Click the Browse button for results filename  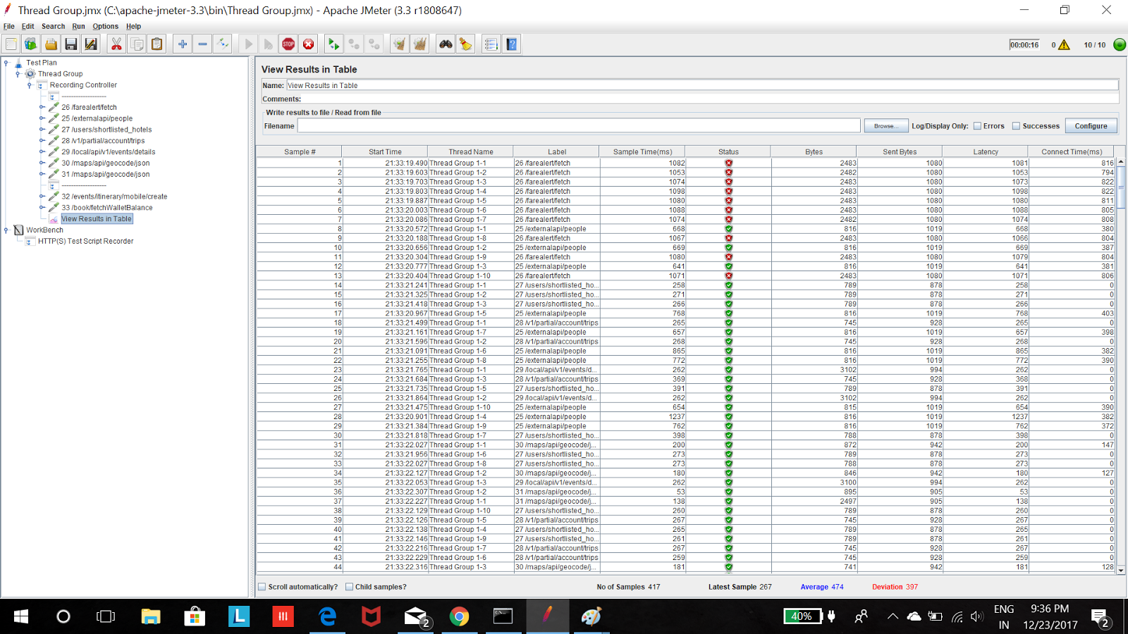pyautogui.click(x=885, y=125)
